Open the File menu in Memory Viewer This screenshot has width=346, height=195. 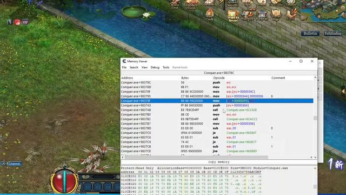pyautogui.click(x=124, y=67)
